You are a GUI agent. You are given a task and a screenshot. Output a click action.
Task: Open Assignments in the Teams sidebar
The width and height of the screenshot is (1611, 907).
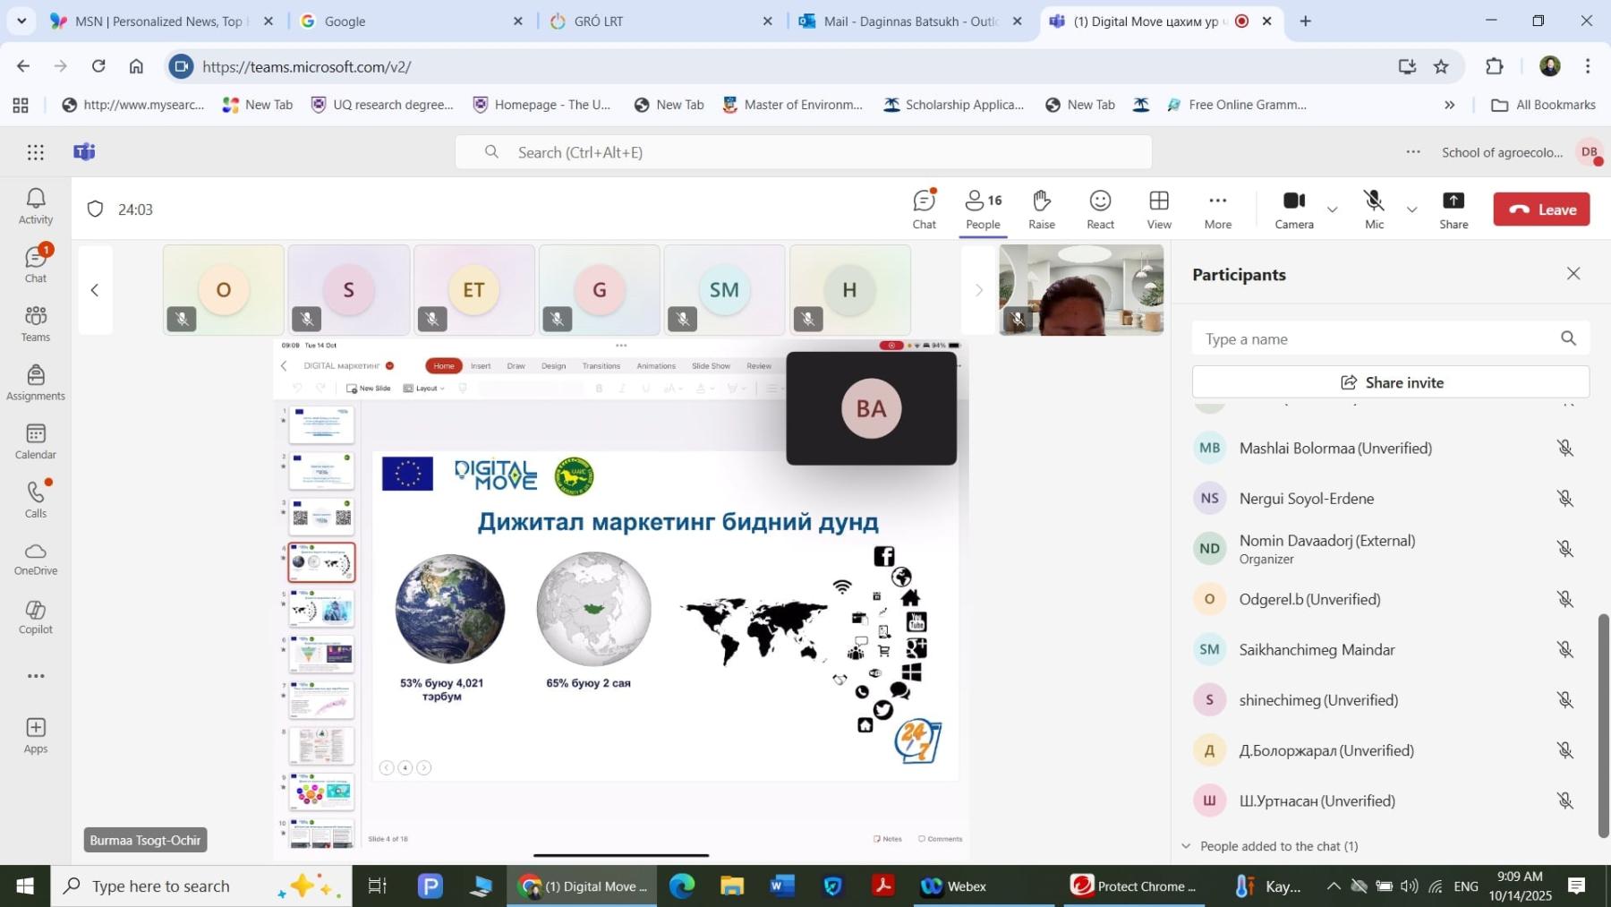tap(36, 382)
